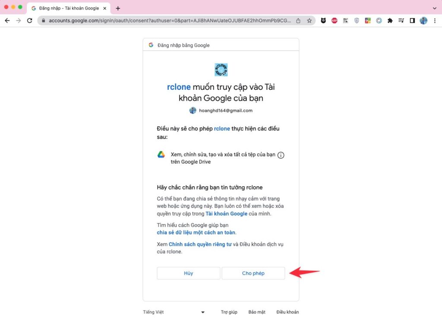
Task: Close the Đăng nhập tab
Action: (104, 9)
